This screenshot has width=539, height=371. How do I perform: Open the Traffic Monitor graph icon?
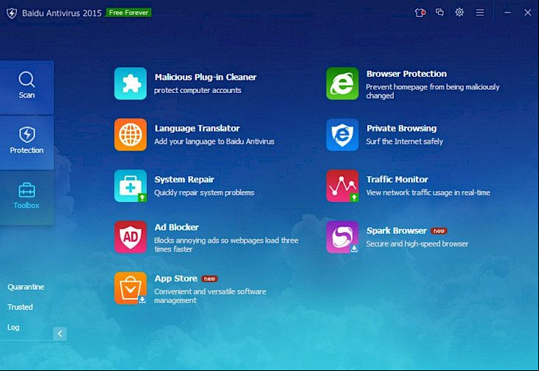click(342, 186)
